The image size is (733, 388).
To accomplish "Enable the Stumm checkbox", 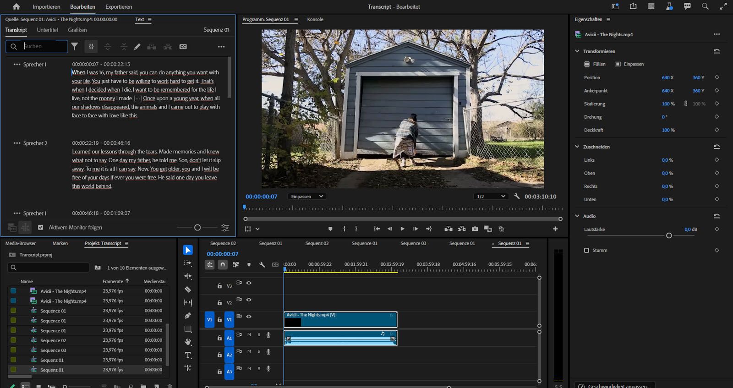I will [586, 250].
